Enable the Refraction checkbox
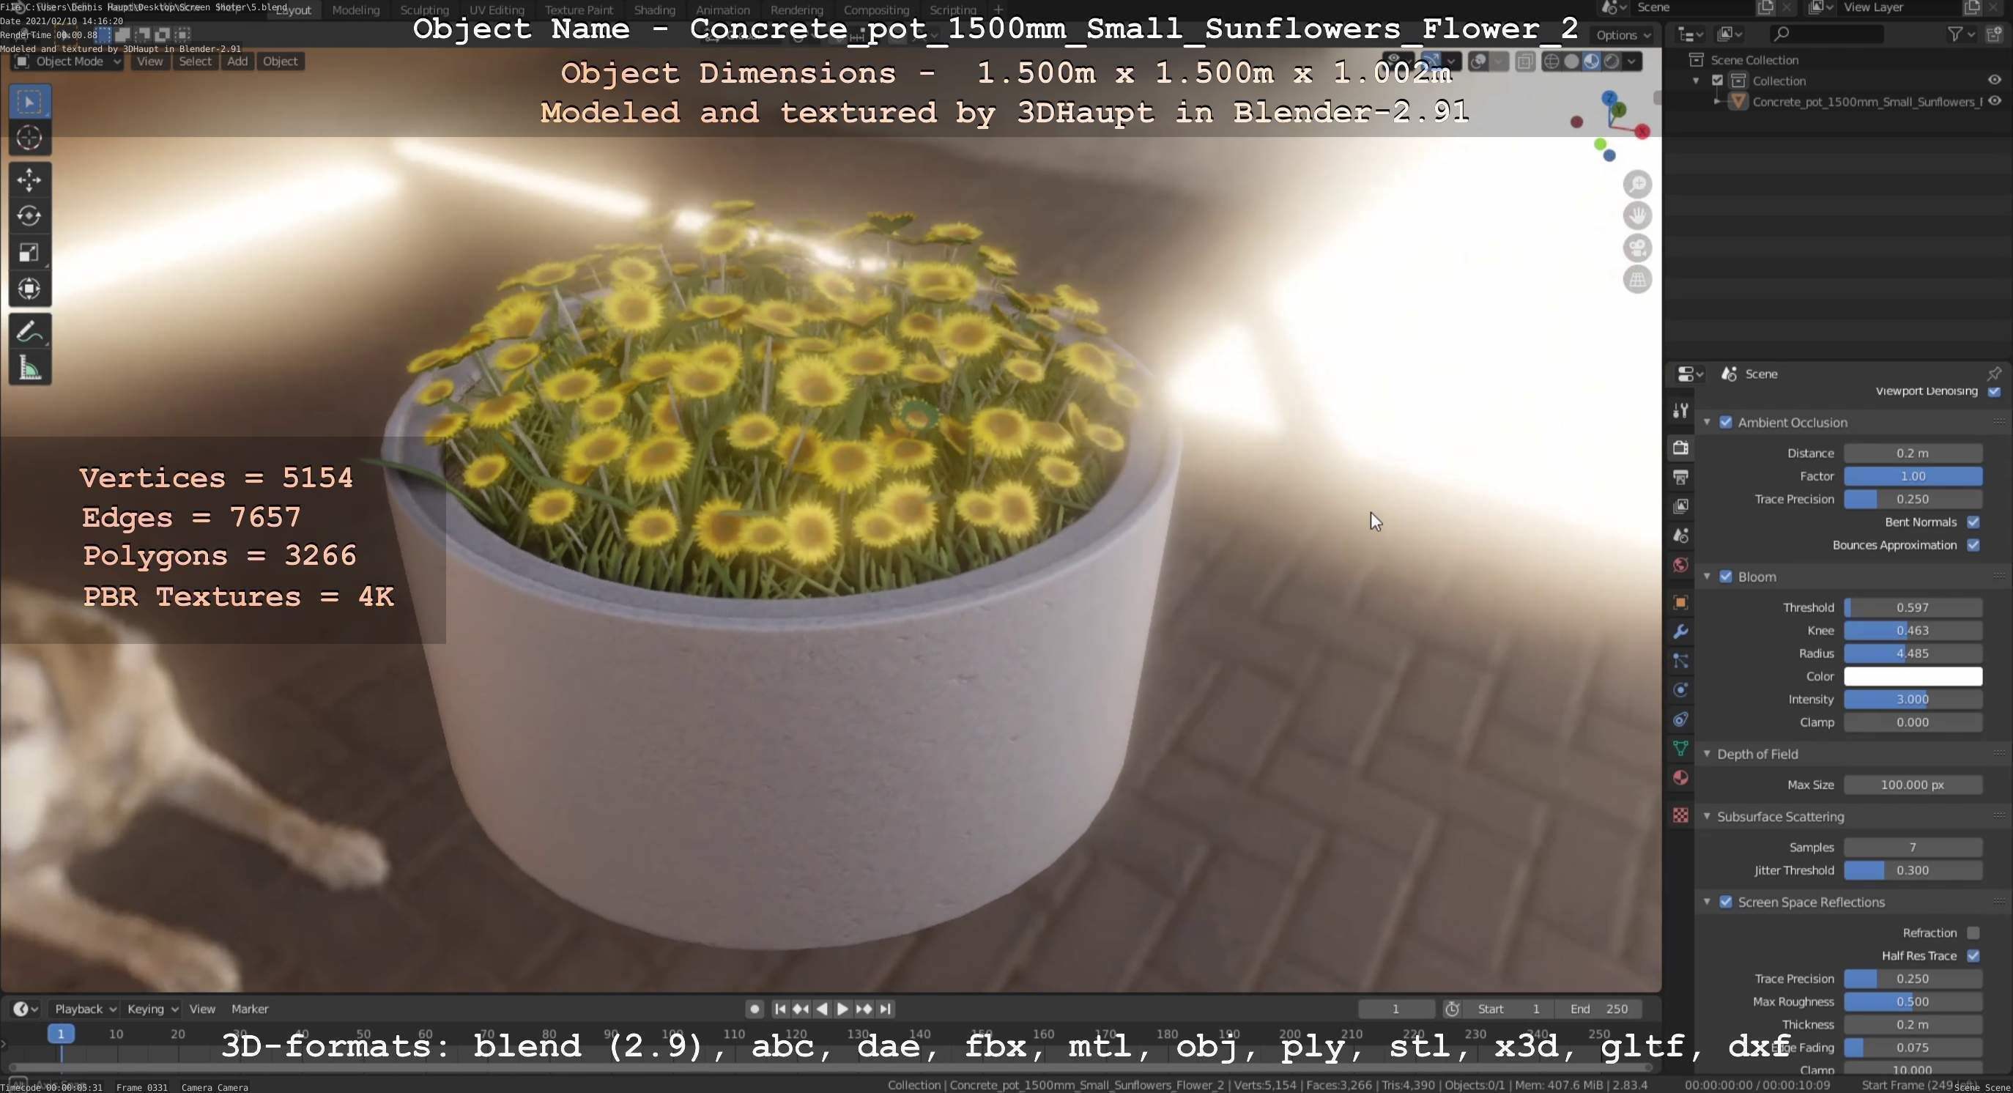Viewport: 2013px width, 1093px height. (1973, 933)
